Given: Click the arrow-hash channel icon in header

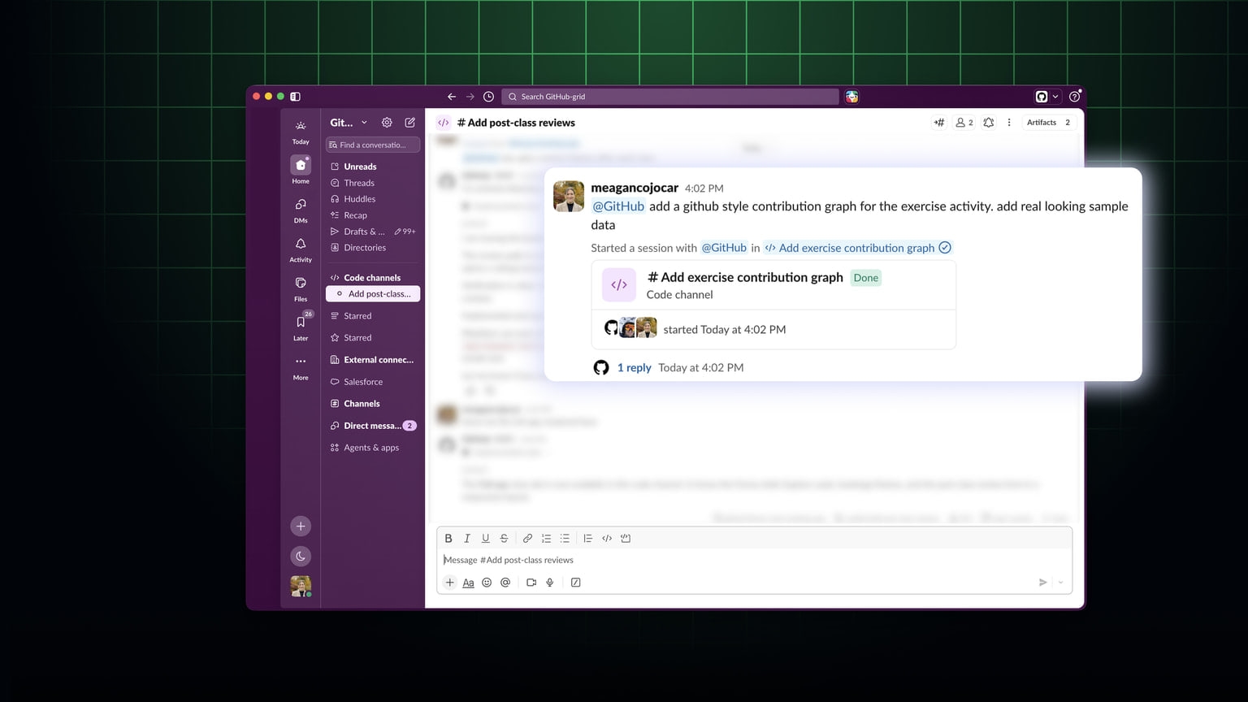Looking at the screenshot, I should click(x=939, y=123).
